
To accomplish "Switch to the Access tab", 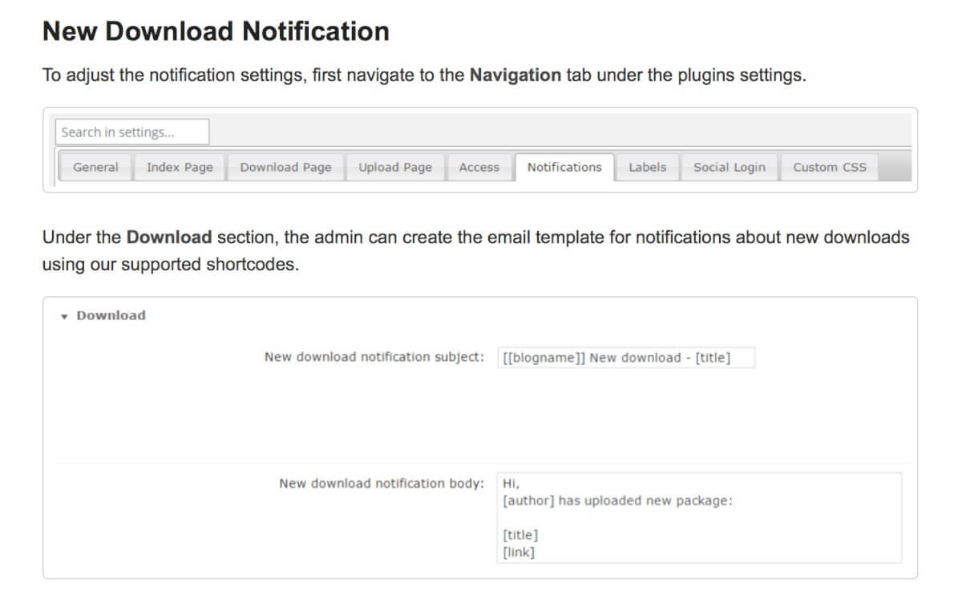I will pos(479,167).
